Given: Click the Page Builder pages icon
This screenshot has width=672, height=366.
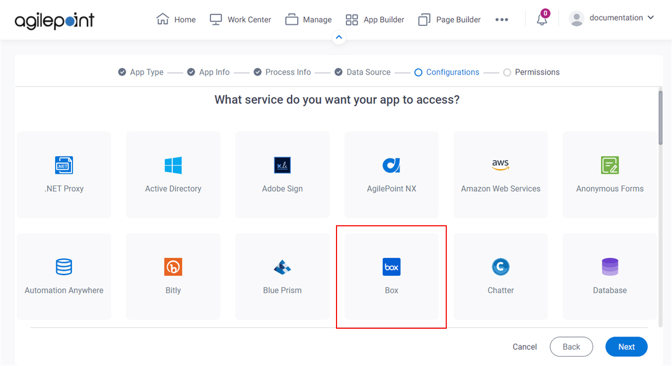Looking at the screenshot, I should coord(424,20).
